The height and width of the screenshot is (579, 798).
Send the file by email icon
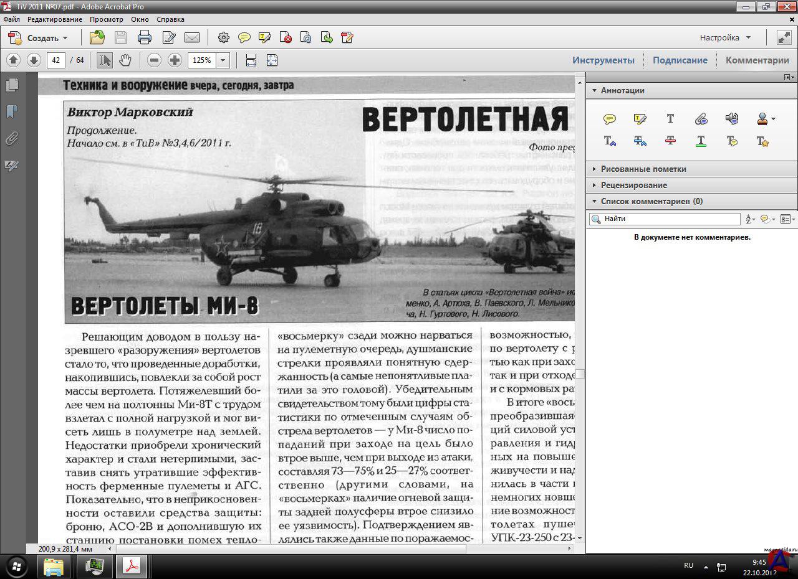pyautogui.click(x=192, y=37)
